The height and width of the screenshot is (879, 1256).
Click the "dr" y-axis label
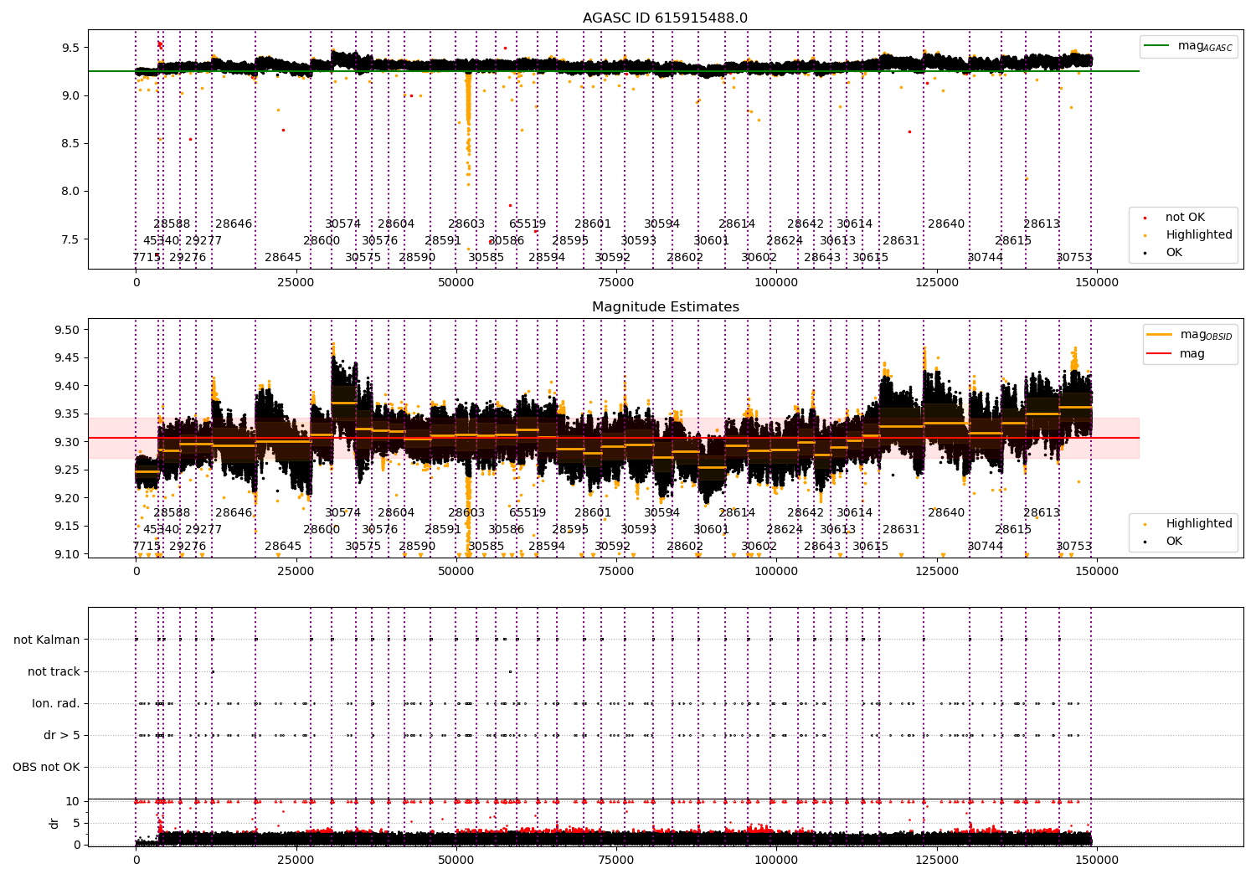[54, 823]
